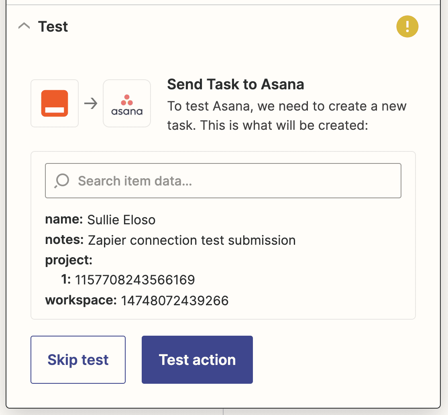The width and height of the screenshot is (448, 415).
Task: Click the Zapier connection test submission text
Action: tap(192, 240)
